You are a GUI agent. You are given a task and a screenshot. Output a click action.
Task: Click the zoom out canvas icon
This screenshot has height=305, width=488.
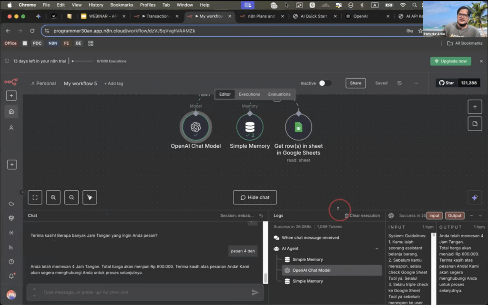tap(71, 197)
